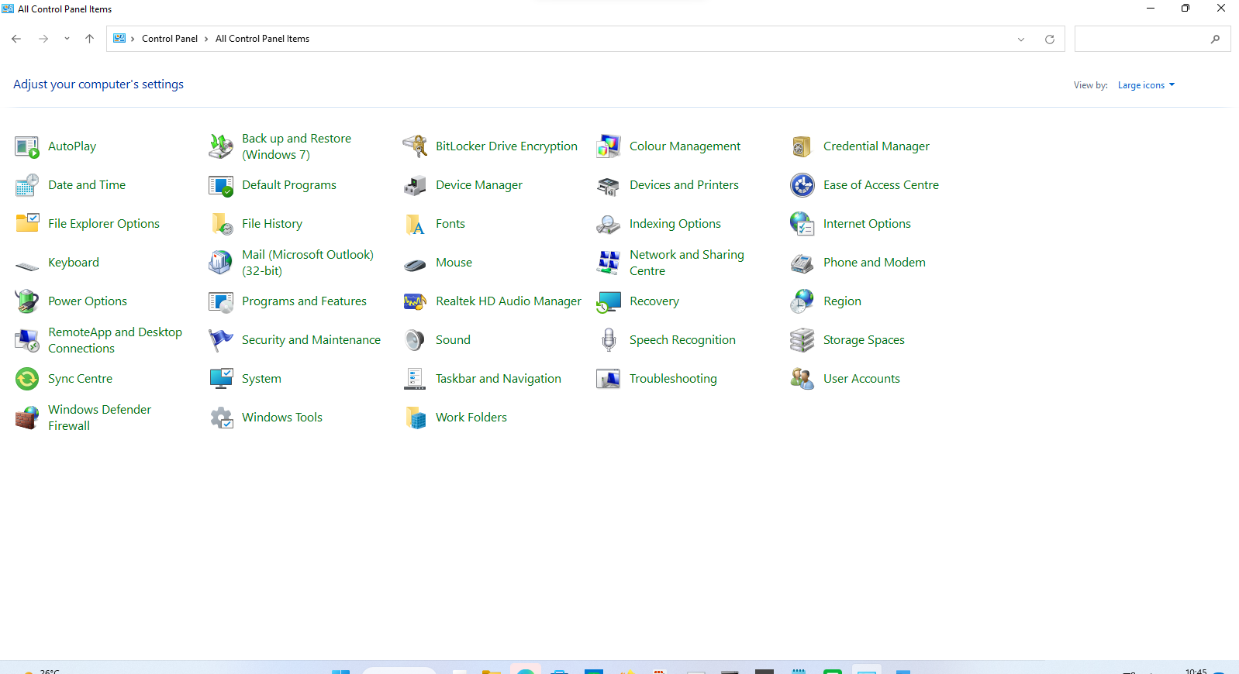Open the User Accounts link
Image resolution: width=1239 pixels, height=674 pixels.
click(861, 379)
